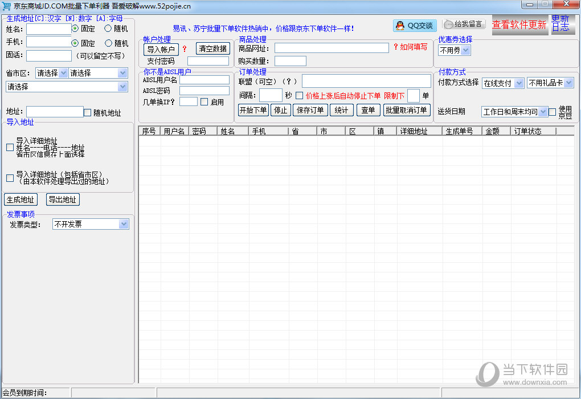Toggle 价格上涨后自动停止下单 checkbox
This screenshot has height=399, width=581.
pos(300,96)
